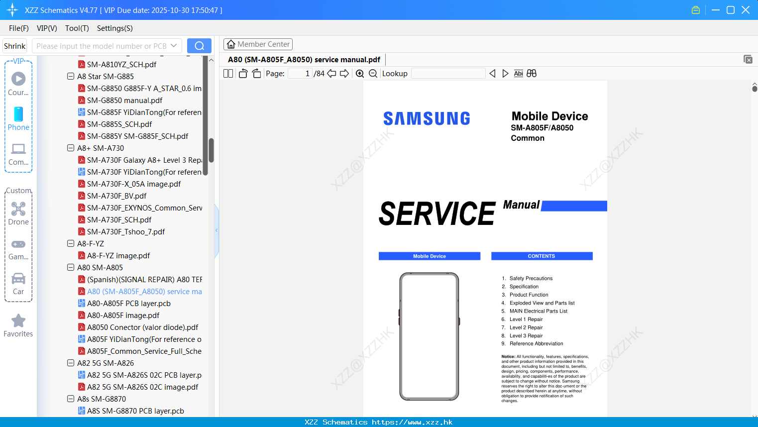This screenshot has width=758, height=427.
Task: Open the Settings(S) menu
Action: (x=115, y=28)
